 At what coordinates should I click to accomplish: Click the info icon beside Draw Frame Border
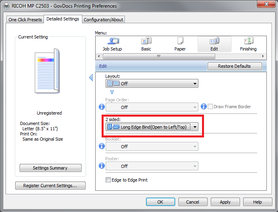pos(204,107)
